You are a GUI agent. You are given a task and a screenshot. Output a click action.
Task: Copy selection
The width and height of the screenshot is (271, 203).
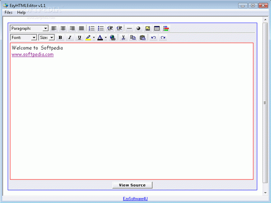click(x=133, y=38)
